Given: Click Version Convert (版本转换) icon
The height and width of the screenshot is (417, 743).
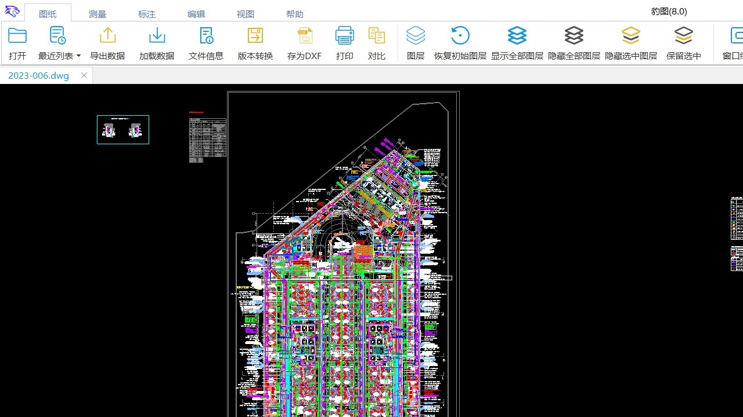Looking at the screenshot, I should coord(255,36).
